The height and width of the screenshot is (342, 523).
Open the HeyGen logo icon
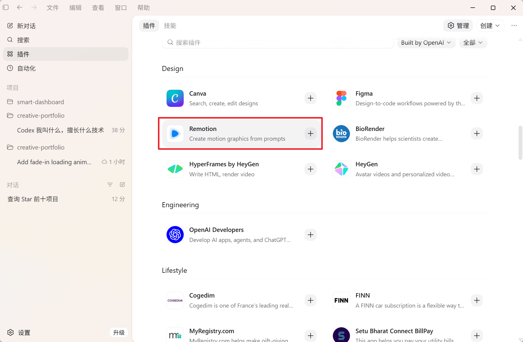point(341,169)
